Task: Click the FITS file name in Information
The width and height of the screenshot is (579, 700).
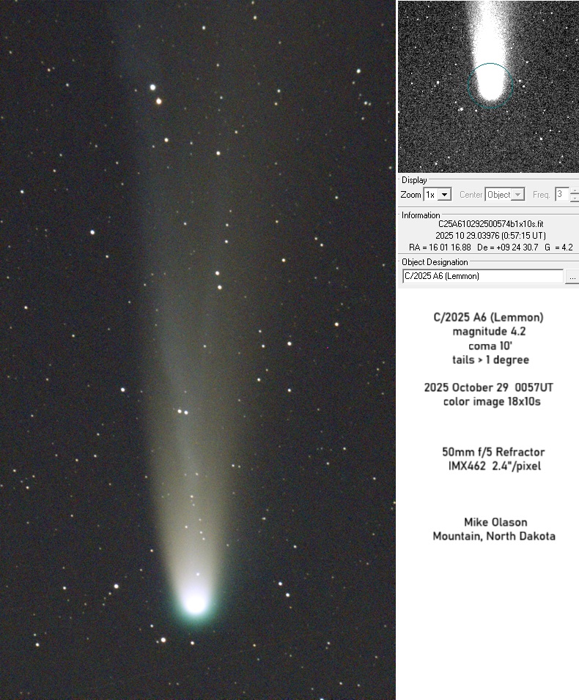Action: [x=489, y=224]
